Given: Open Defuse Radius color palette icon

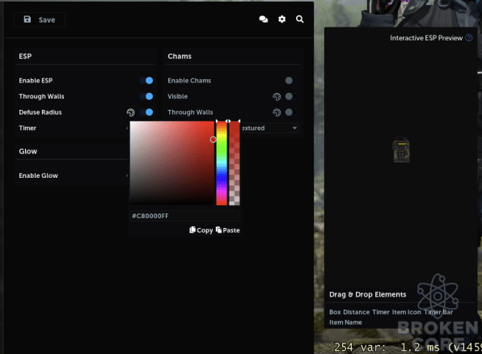Looking at the screenshot, I should tap(131, 112).
